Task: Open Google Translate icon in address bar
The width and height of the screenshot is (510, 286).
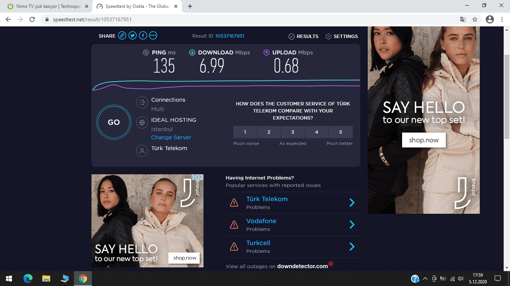Action: pyautogui.click(x=463, y=19)
